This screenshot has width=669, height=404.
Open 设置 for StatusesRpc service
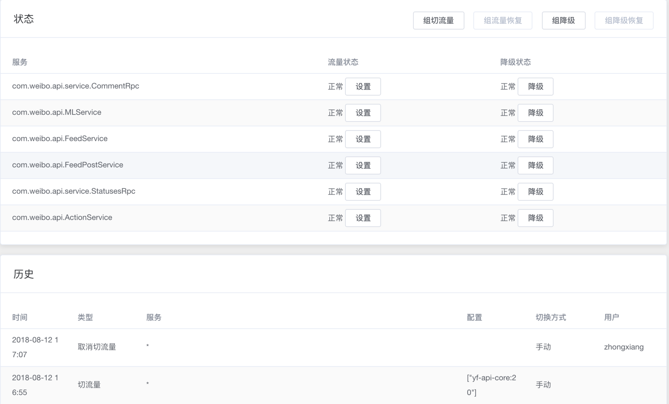pos(363,192)
